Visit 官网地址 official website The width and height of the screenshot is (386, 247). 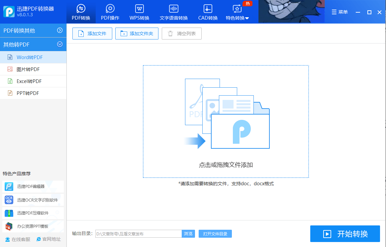click(x=48, y=239)
